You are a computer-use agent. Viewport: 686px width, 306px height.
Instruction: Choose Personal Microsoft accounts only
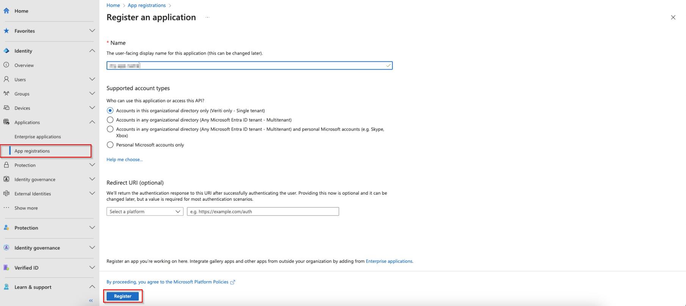(110, 145)
